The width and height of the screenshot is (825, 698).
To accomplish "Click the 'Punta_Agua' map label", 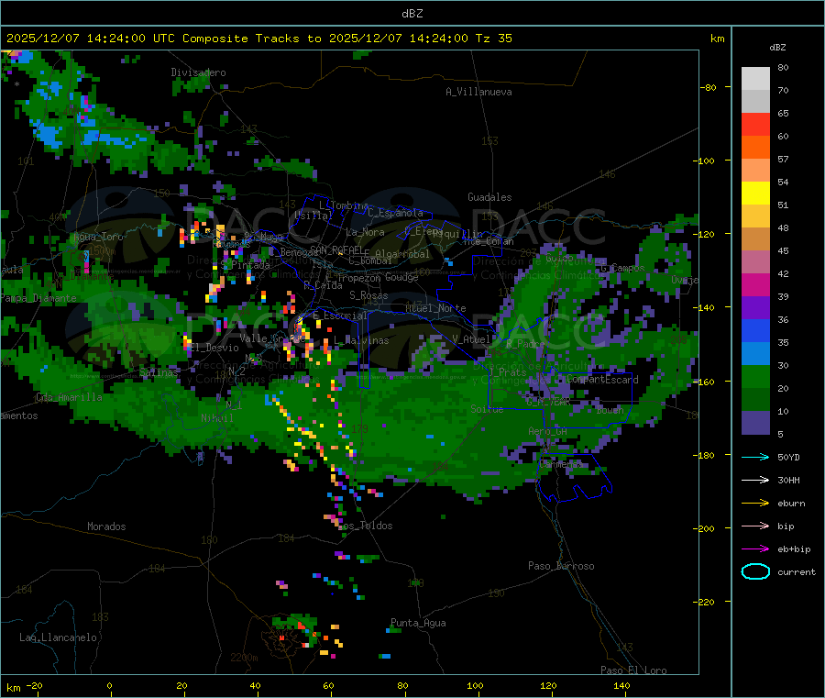I will 418,623.
